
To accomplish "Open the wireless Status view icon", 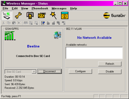I will point(7,16).
